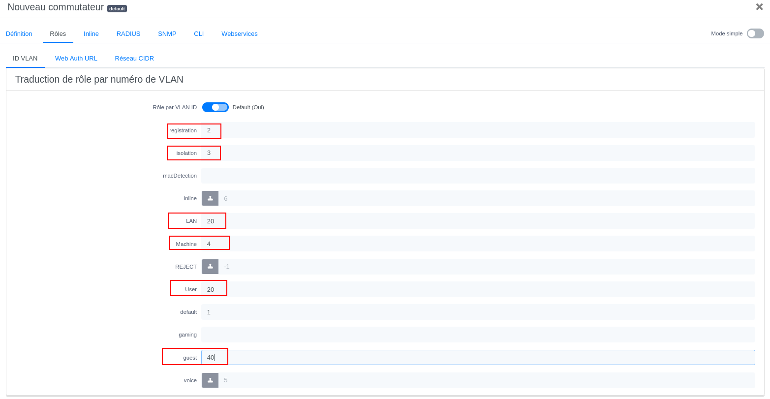
Task: Select the ID VLAN sub-tab
Action: [25, 58]
